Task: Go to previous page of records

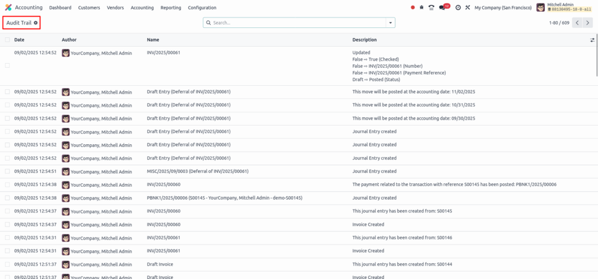Action: (x=578, y=23)
